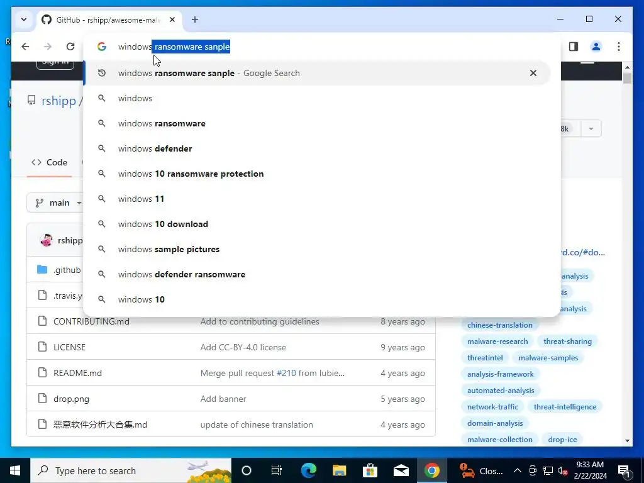Click the threat-intelligence topic tag
644x483 pixels.
(x=565, y=407)
